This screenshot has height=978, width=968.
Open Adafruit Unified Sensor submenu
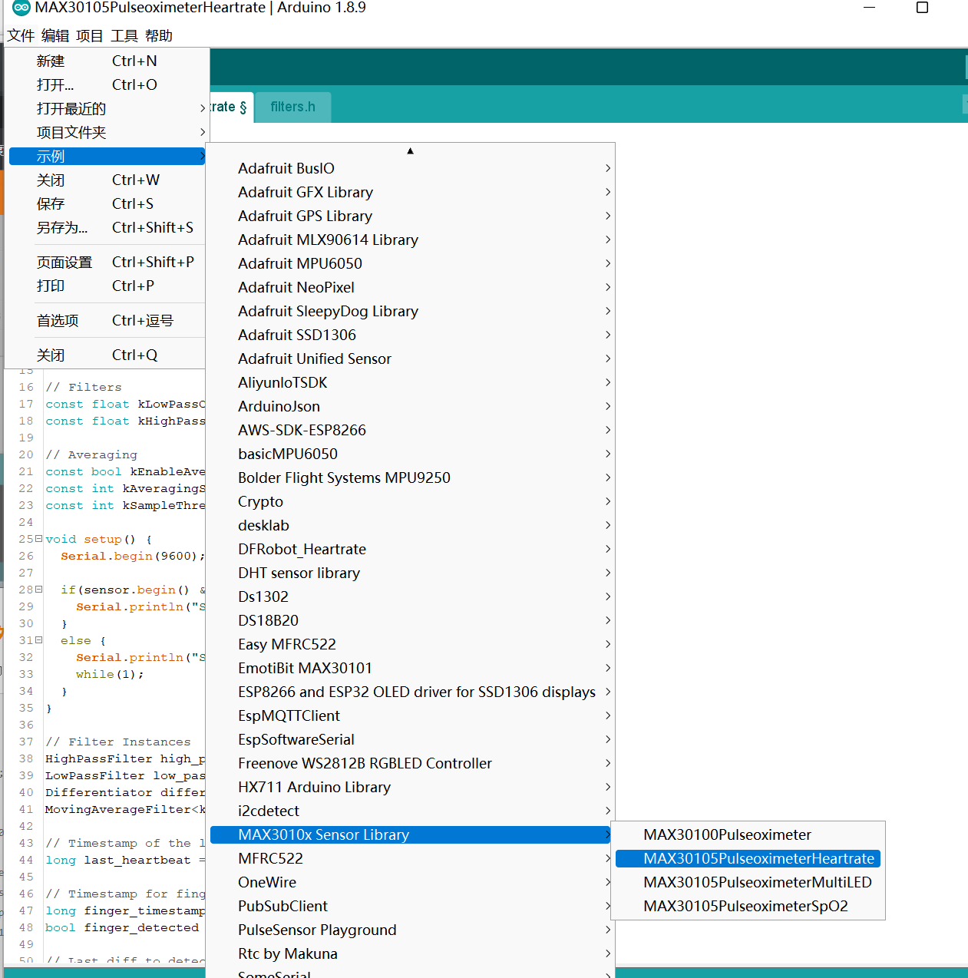point(411,358)
